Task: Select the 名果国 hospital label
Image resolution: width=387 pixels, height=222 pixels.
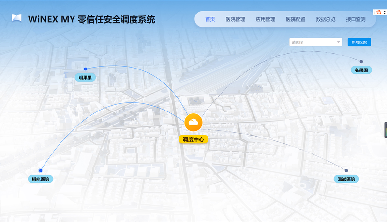Action: coord(361,70)
